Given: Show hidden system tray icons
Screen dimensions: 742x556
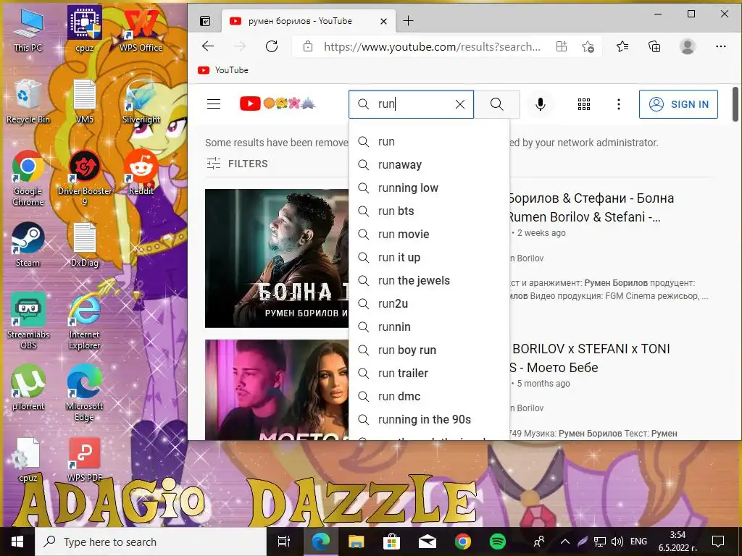Looking at the screenshot, I should 565,542.
